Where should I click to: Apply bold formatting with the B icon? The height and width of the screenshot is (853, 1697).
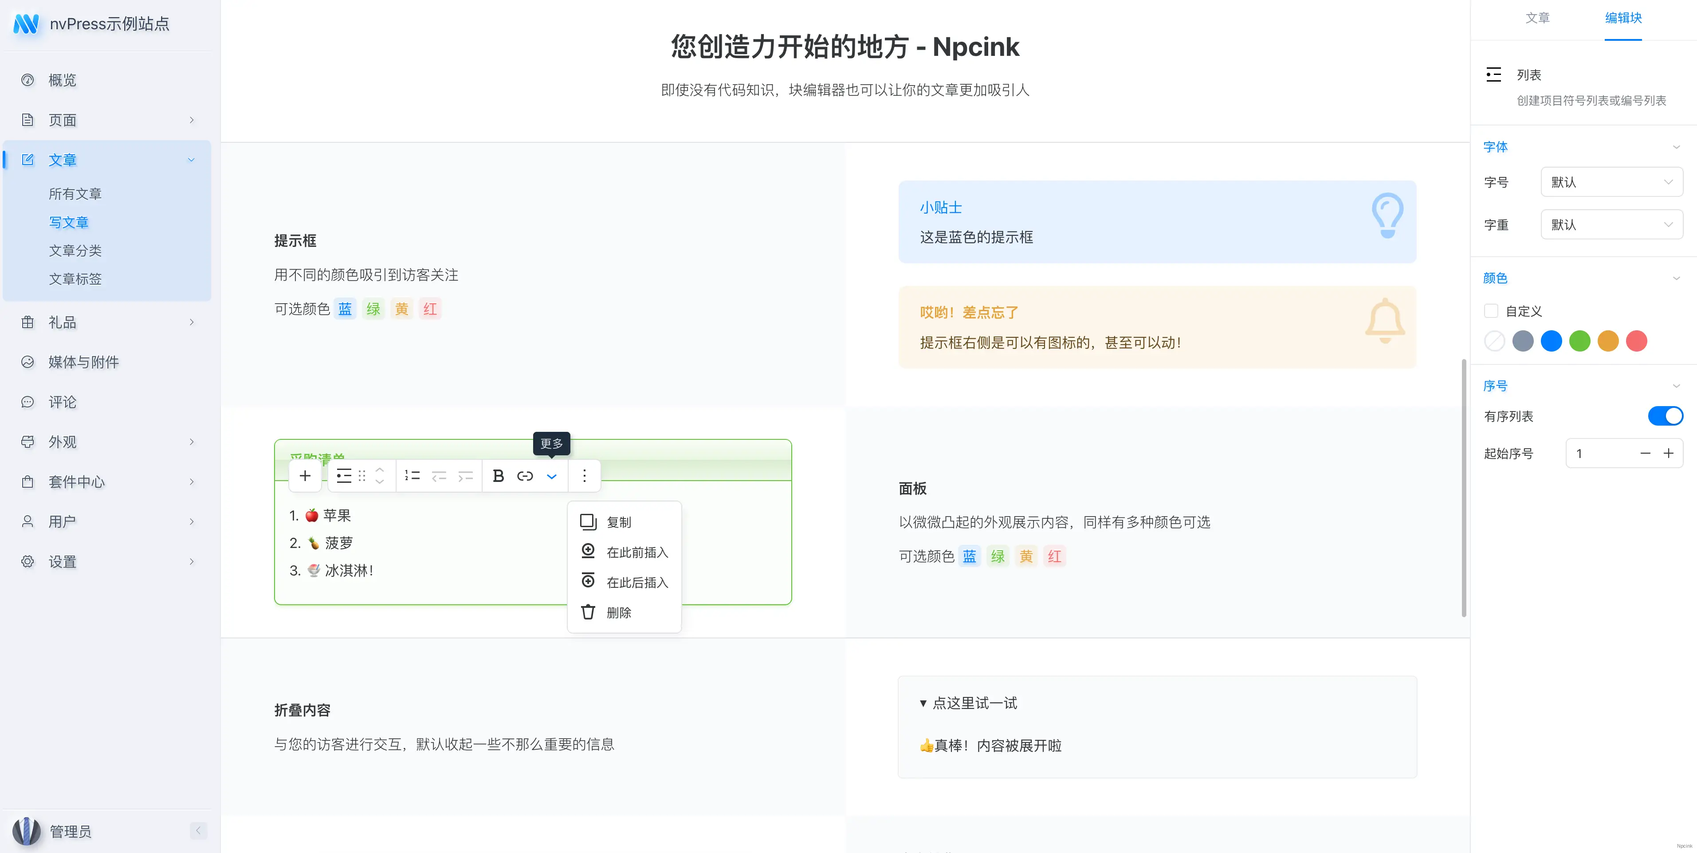[498, 476]
